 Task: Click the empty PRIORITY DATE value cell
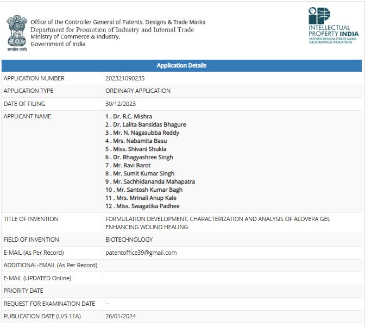[232, 291]
